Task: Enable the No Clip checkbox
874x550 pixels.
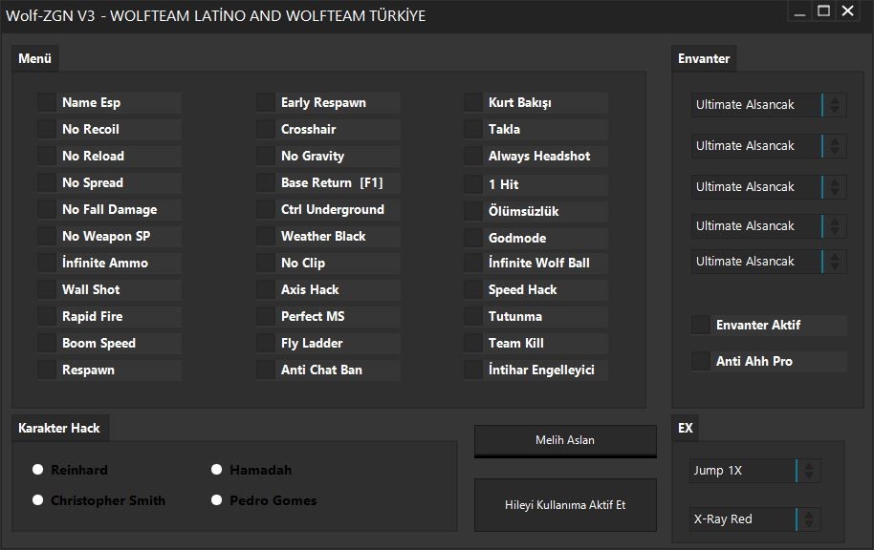Action: click(x=266, y=263)
